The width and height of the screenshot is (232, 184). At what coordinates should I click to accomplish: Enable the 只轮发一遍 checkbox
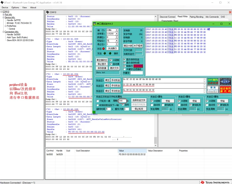97,101
